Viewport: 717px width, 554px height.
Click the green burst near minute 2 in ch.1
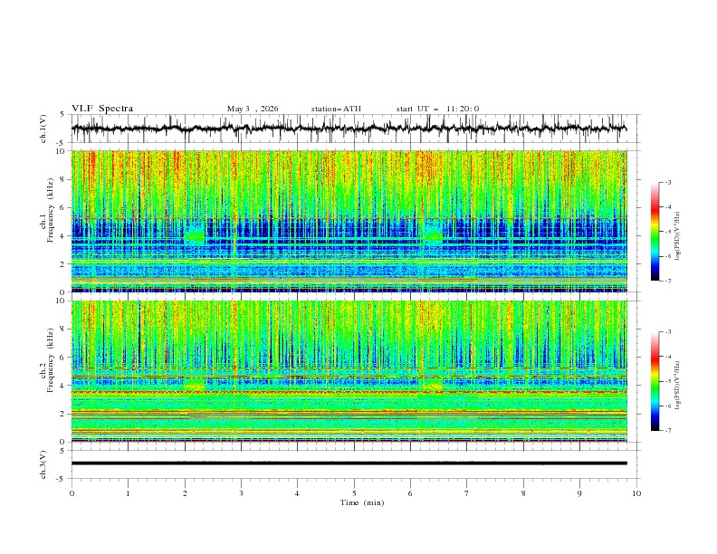[x=195, y=235]
